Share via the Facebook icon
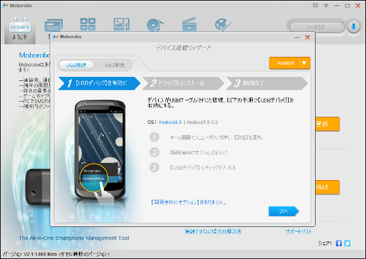 point(339,243)
